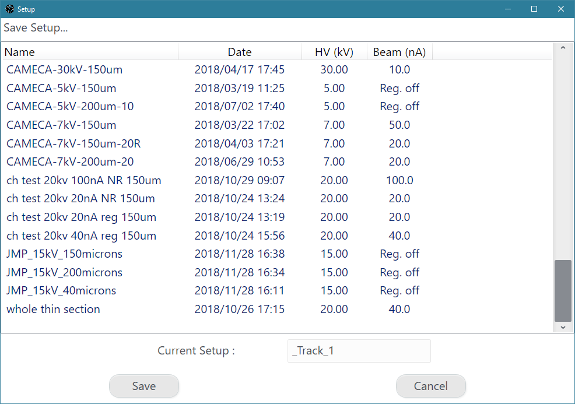Screen dimensions: 575x404
Task: Select ch test 20kv 100nA NR 150um
Action: 83,180
